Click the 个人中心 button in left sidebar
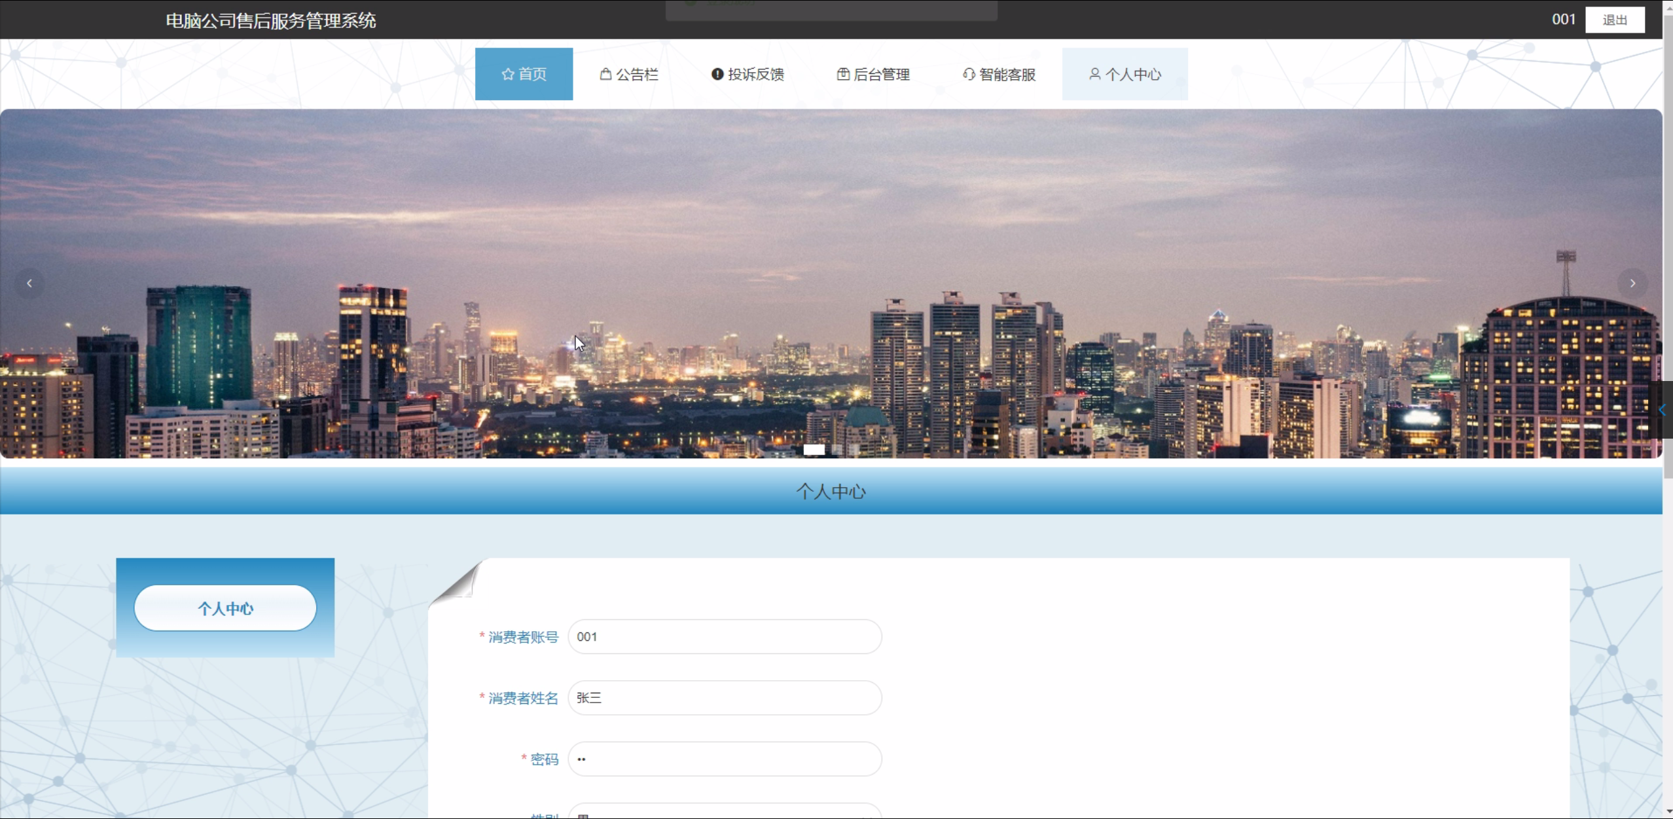1673x819 pixels. pos(225,608)
